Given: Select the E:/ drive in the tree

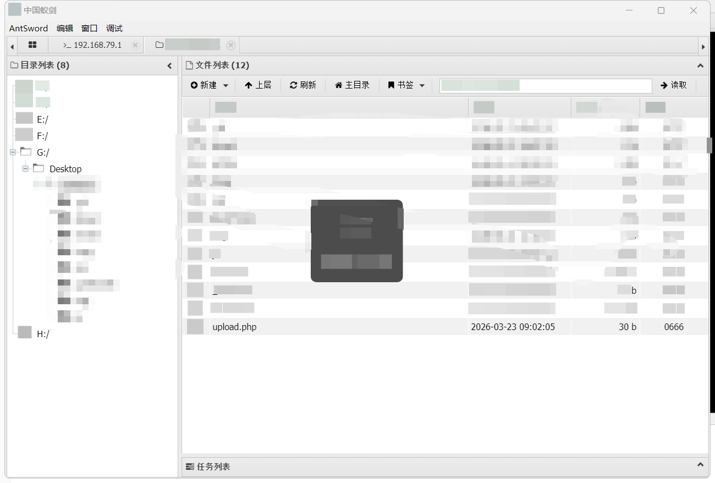Looking at the screenshot, I should click(43, 119).
